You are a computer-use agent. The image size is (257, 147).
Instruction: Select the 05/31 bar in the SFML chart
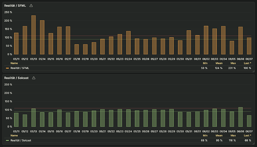[188, 42]
